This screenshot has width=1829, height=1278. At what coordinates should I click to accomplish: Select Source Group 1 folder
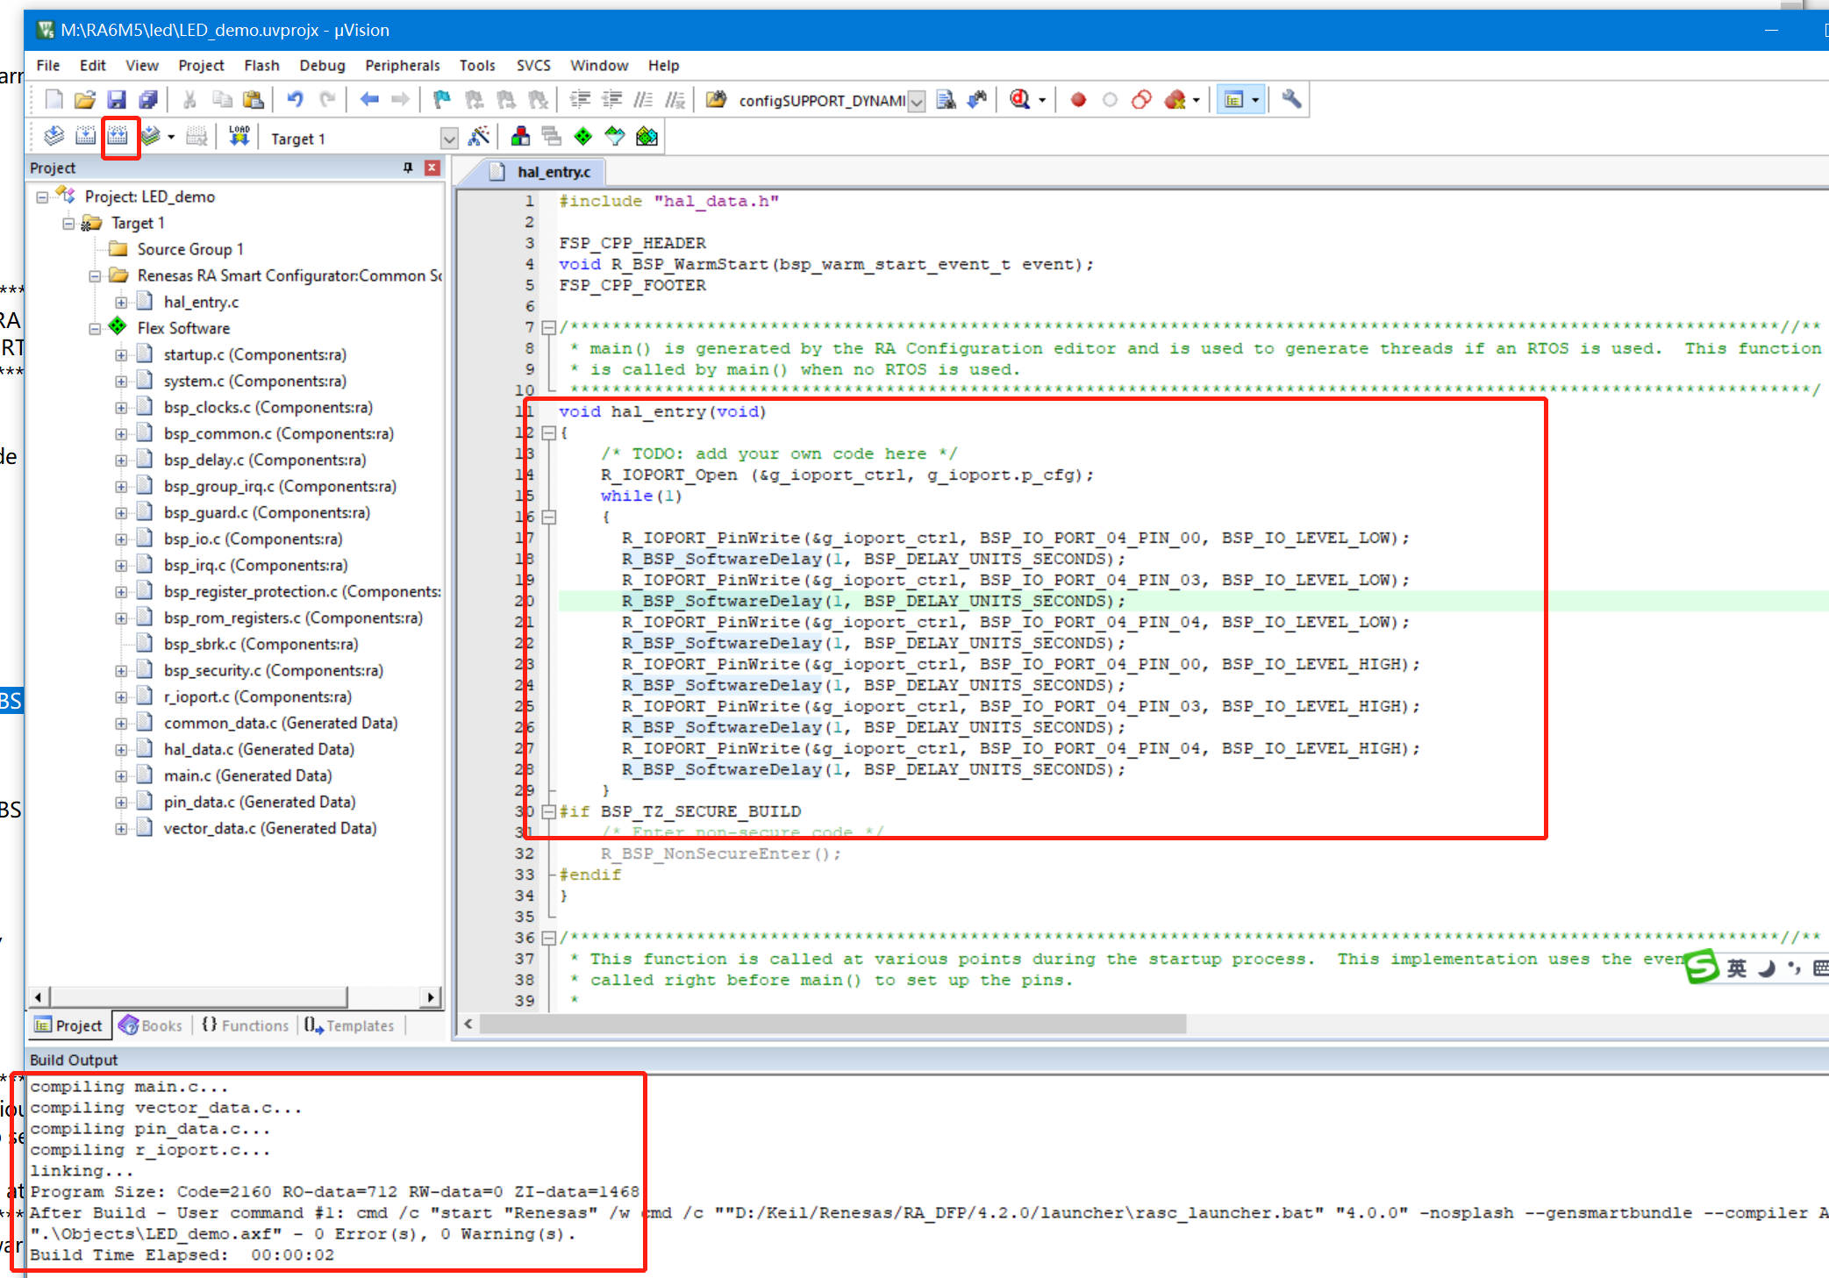click(x=189, y=250)
